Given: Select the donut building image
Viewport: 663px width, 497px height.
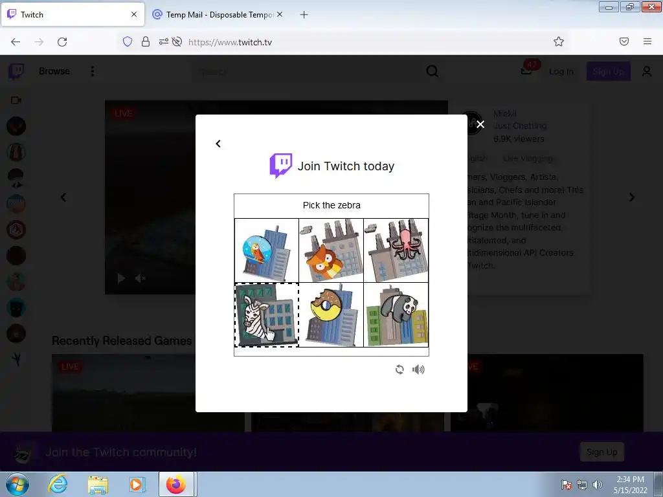Looking at the screenshot, I should click(331, 315).
